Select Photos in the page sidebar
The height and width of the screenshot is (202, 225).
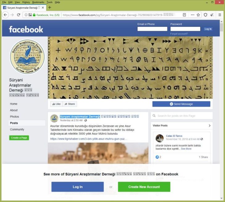click(14, 117)
